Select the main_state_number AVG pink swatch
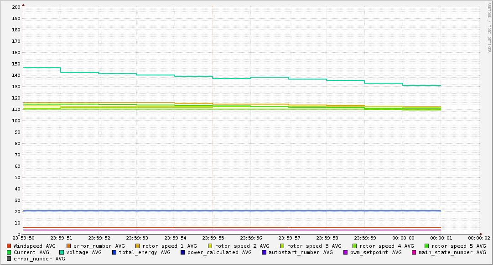Viewport: 493px width, 265px height. [414, 252]
